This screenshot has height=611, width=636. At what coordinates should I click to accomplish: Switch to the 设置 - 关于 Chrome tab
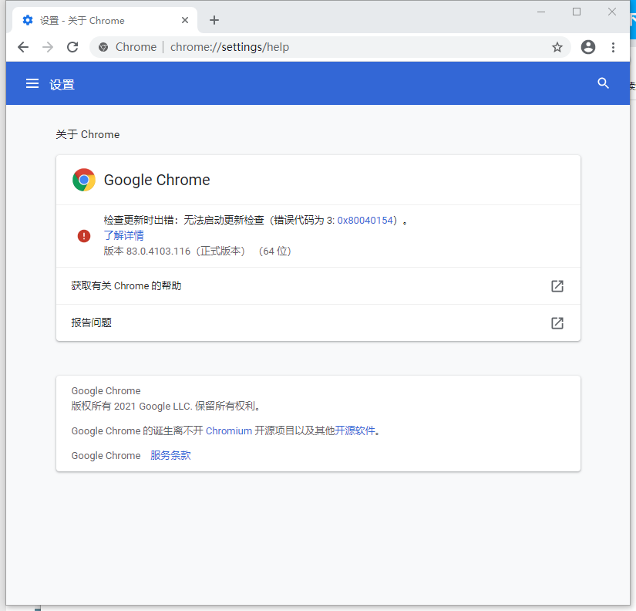[93, 20]
